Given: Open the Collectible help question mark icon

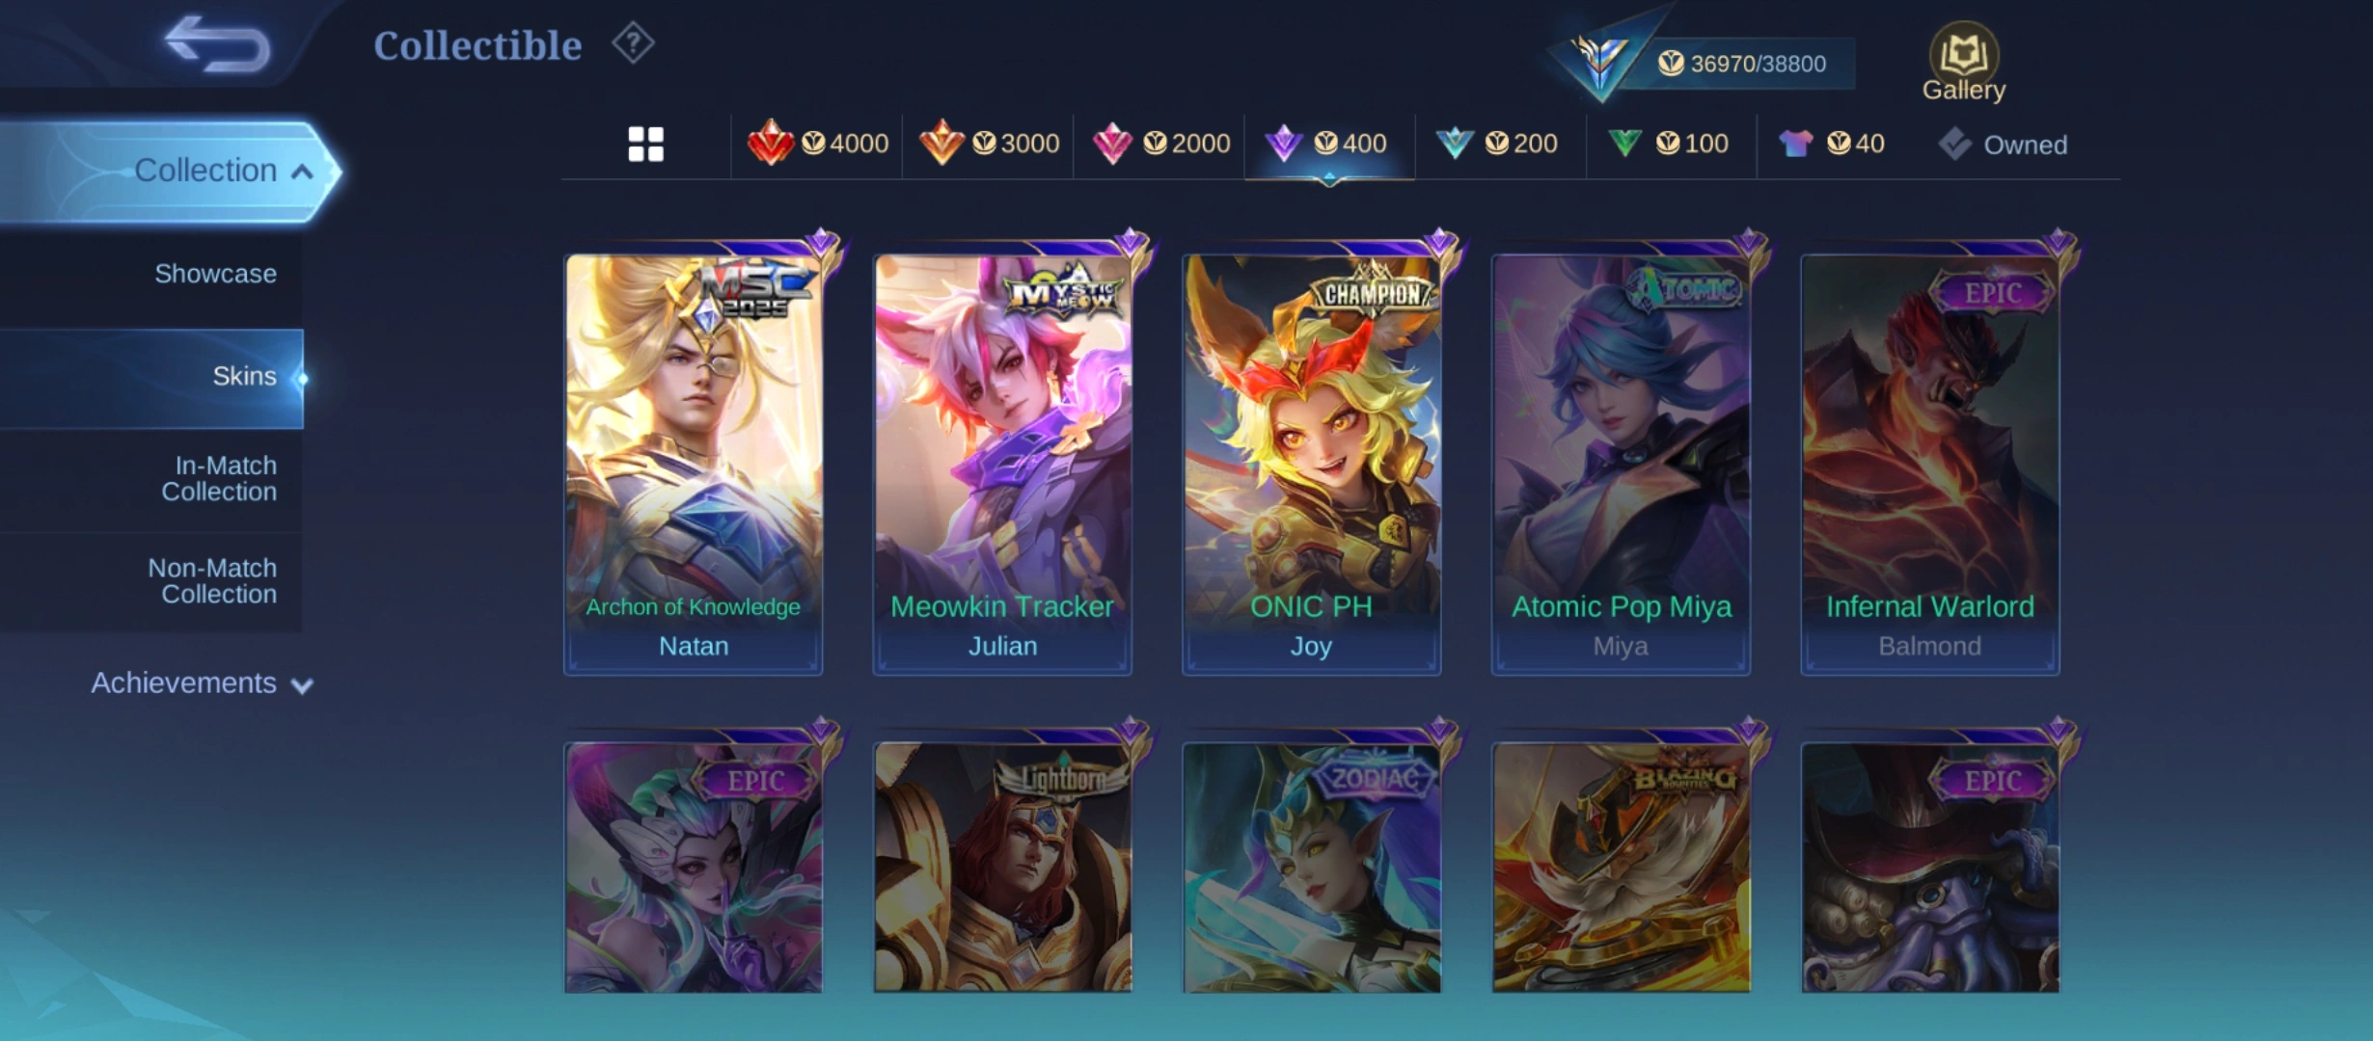Looking at the screenshot, I should coord(633,43).
